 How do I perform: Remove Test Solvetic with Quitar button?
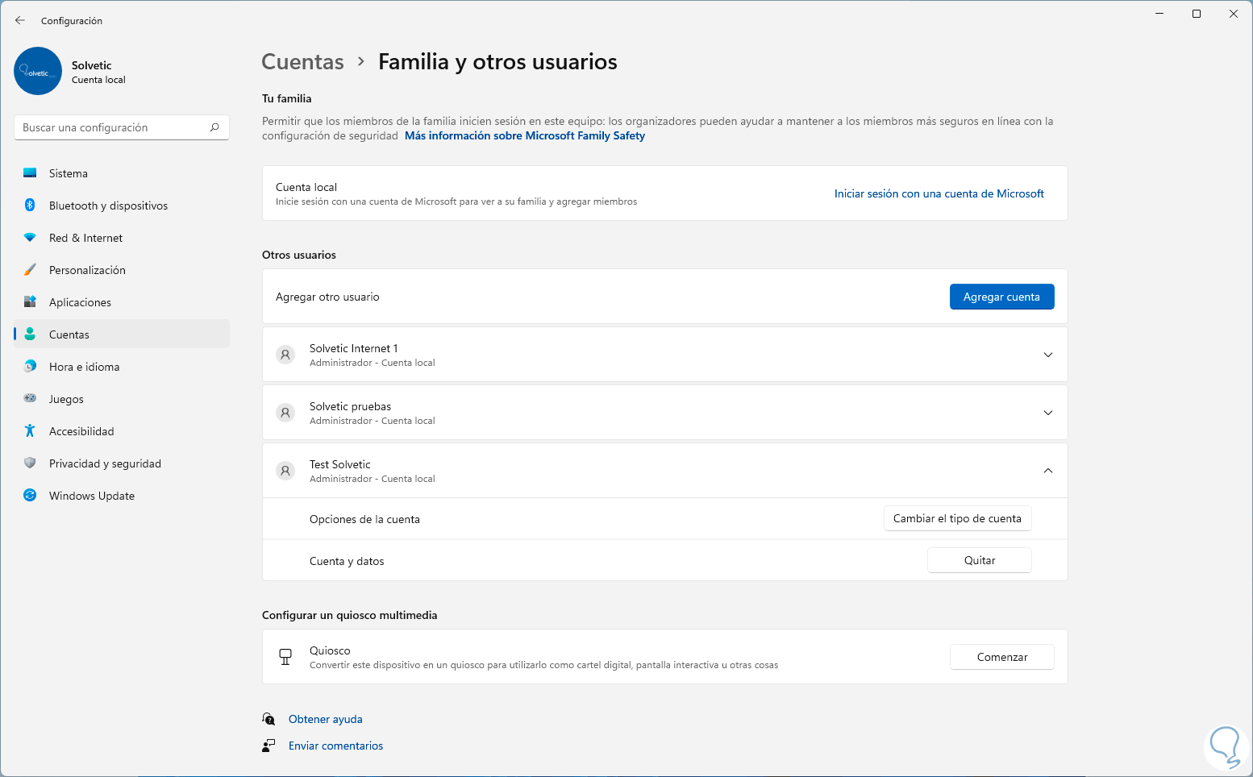pos(979,561)
